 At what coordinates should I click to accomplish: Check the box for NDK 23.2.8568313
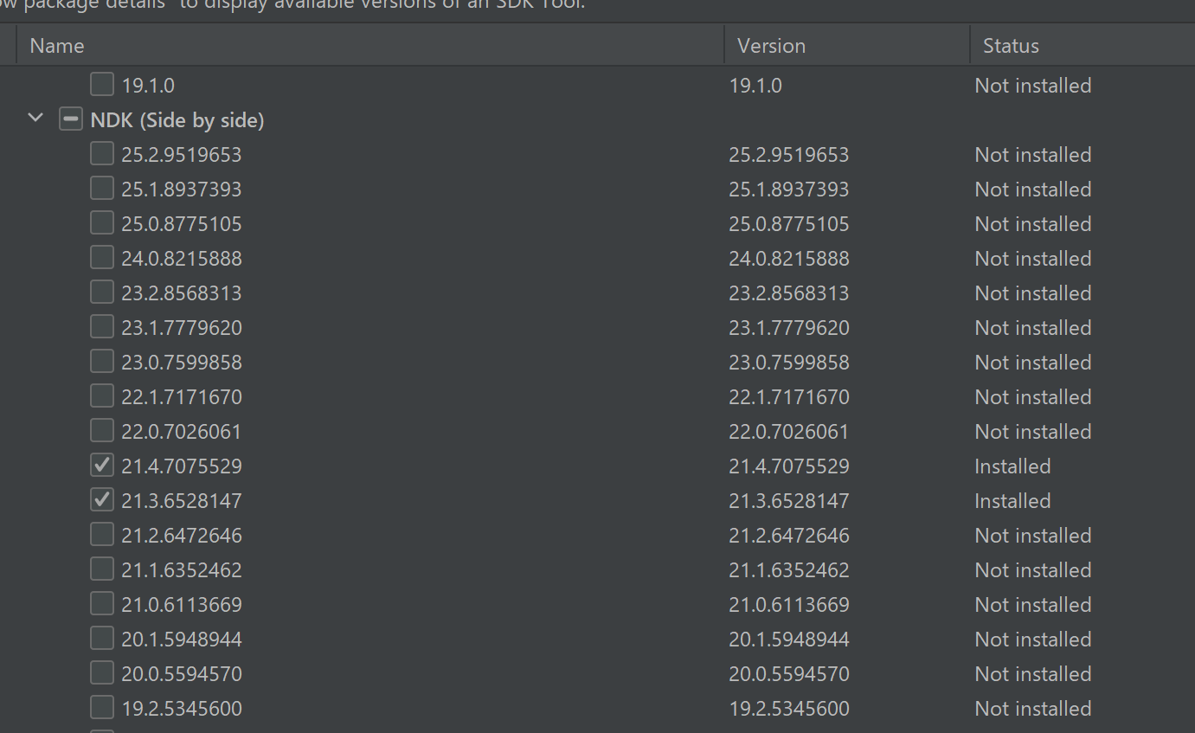pos(102,293)
